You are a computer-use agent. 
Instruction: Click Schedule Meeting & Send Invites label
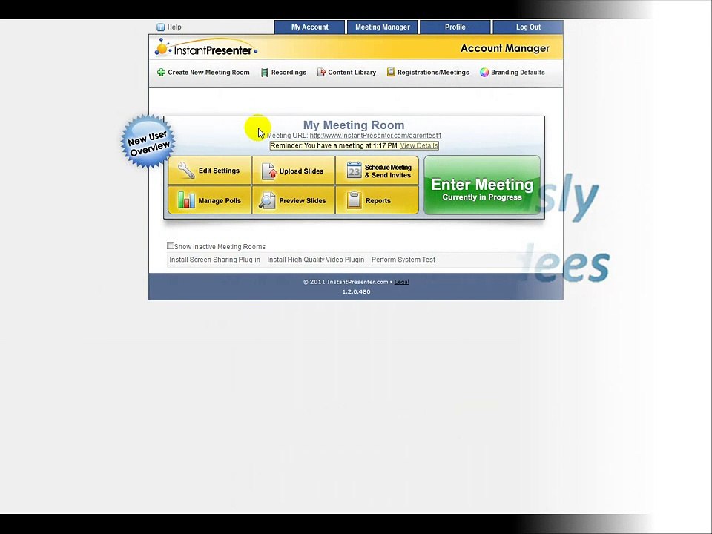[x=388, y=171]
